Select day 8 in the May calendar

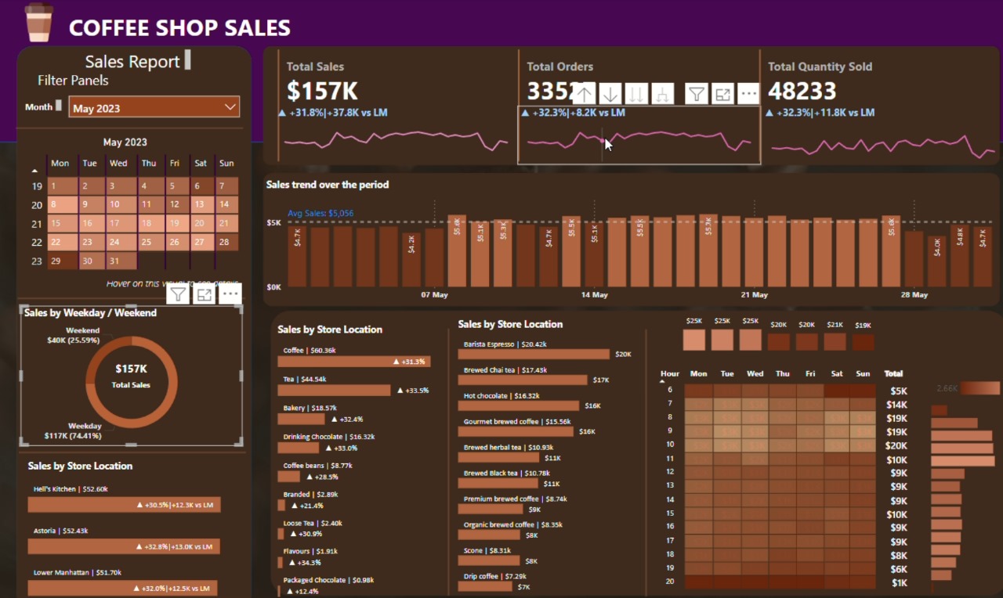pyautogui.click(x=63, y=205)
